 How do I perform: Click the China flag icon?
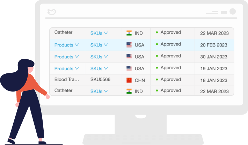coord(129,80)
